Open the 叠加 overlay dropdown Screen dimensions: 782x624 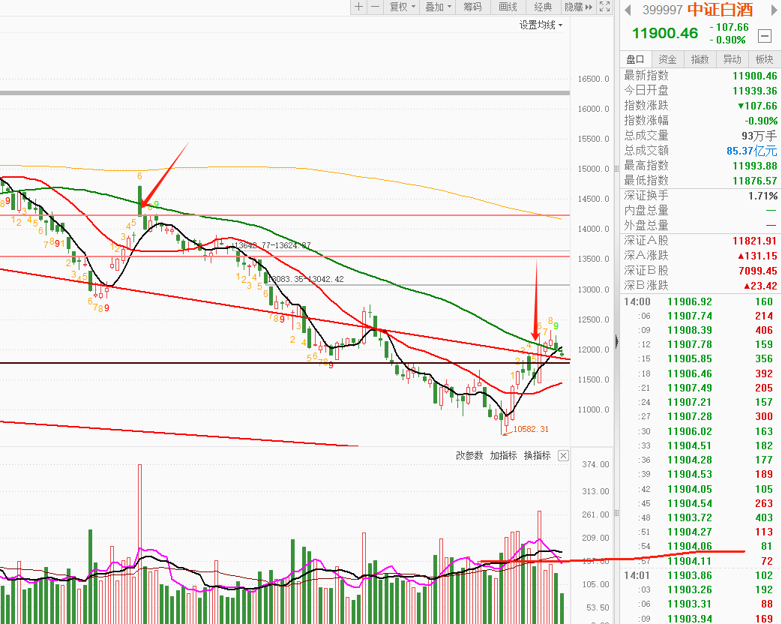438,7
